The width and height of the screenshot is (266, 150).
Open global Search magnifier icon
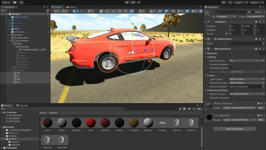coord(230,2)
